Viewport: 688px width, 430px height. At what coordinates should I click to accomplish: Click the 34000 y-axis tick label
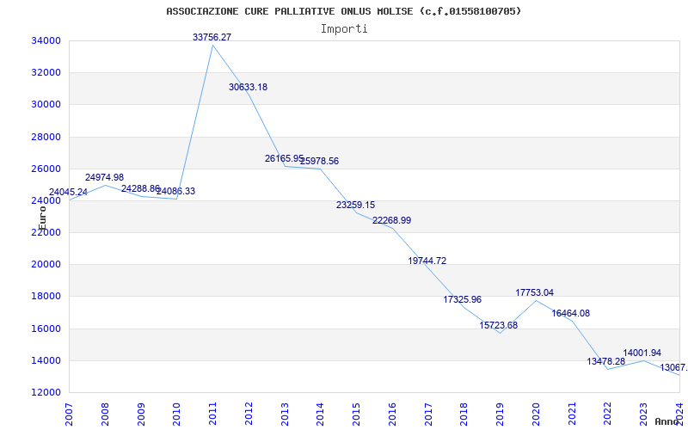tap(46, 40)
